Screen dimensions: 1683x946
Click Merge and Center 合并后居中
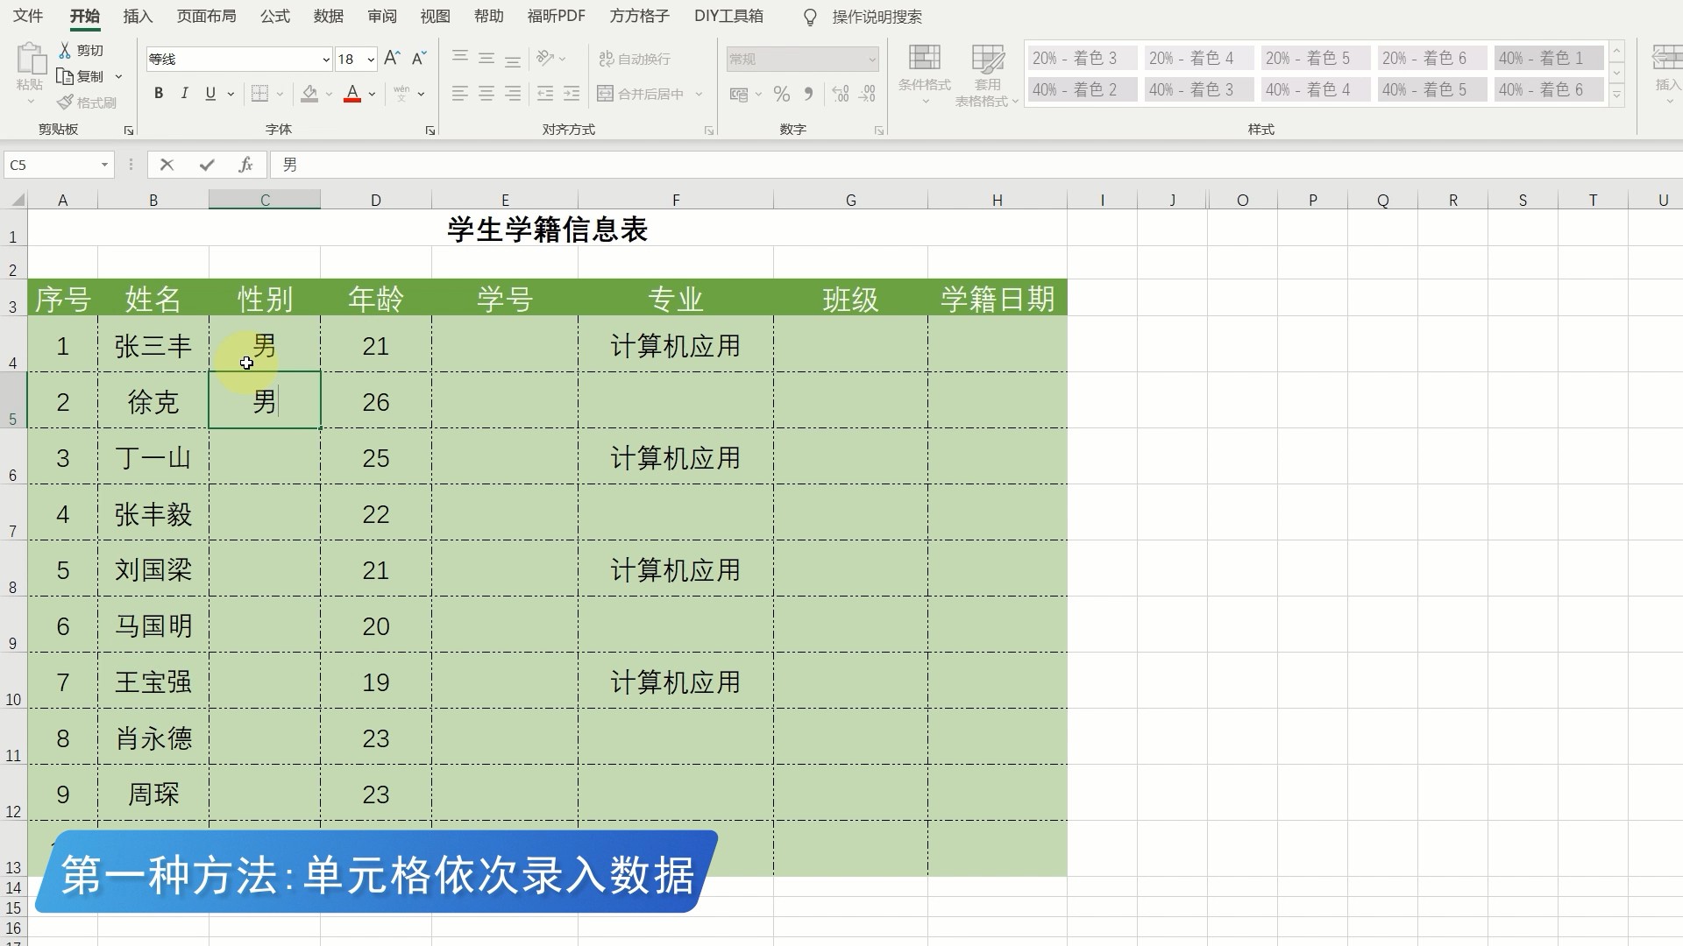[642, 94]
